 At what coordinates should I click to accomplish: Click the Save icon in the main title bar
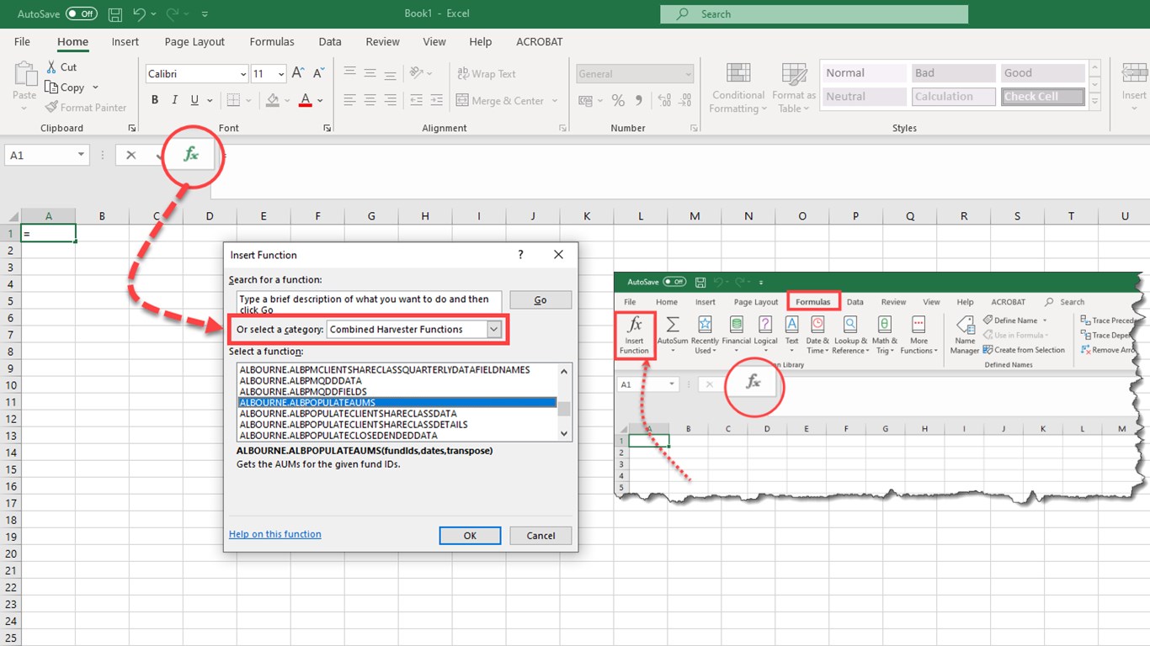(115, 14)
